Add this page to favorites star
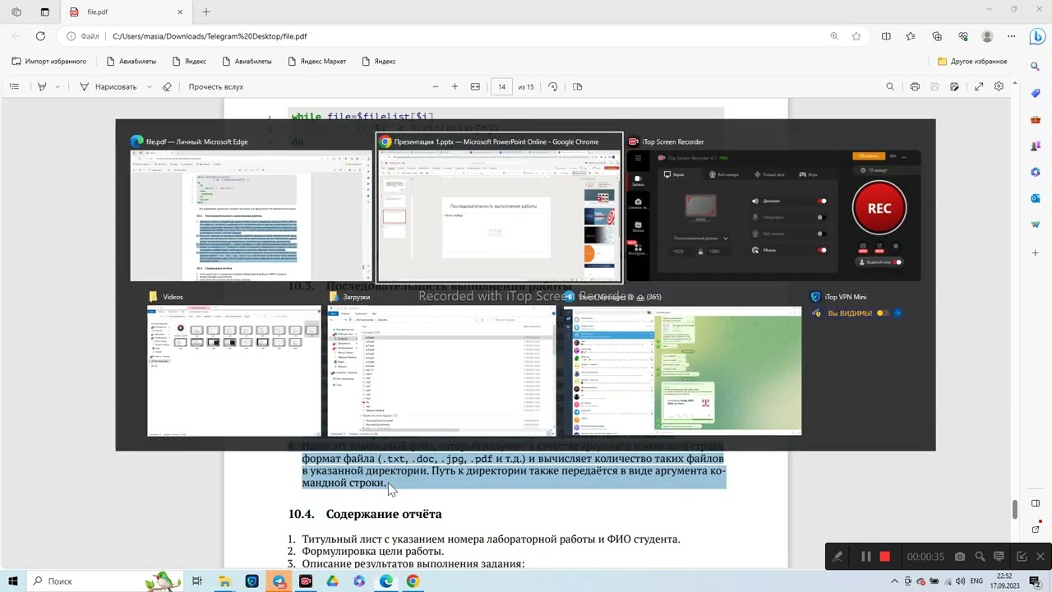 pos(856,36)
